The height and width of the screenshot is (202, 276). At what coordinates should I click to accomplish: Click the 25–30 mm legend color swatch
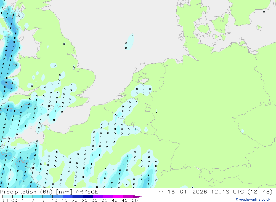88,196
